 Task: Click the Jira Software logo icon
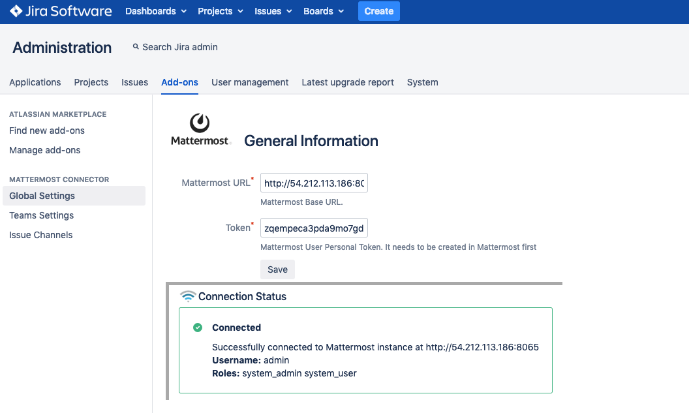pos(16,12)
